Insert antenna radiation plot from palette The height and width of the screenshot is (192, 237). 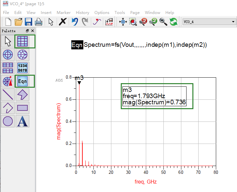[8, 81]
